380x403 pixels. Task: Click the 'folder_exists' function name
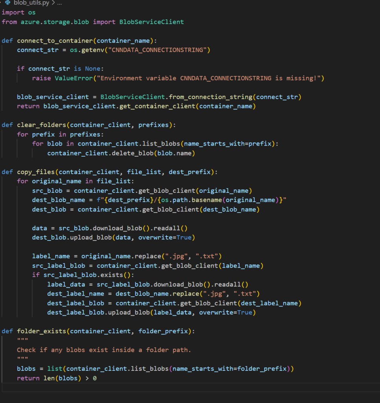(x=42, y=331)
